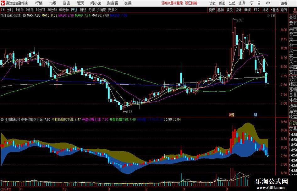Image resolution: width=297 pixels, height=191 pixels.
Task: Open the 发现 menu
Action: click(80, 3)
